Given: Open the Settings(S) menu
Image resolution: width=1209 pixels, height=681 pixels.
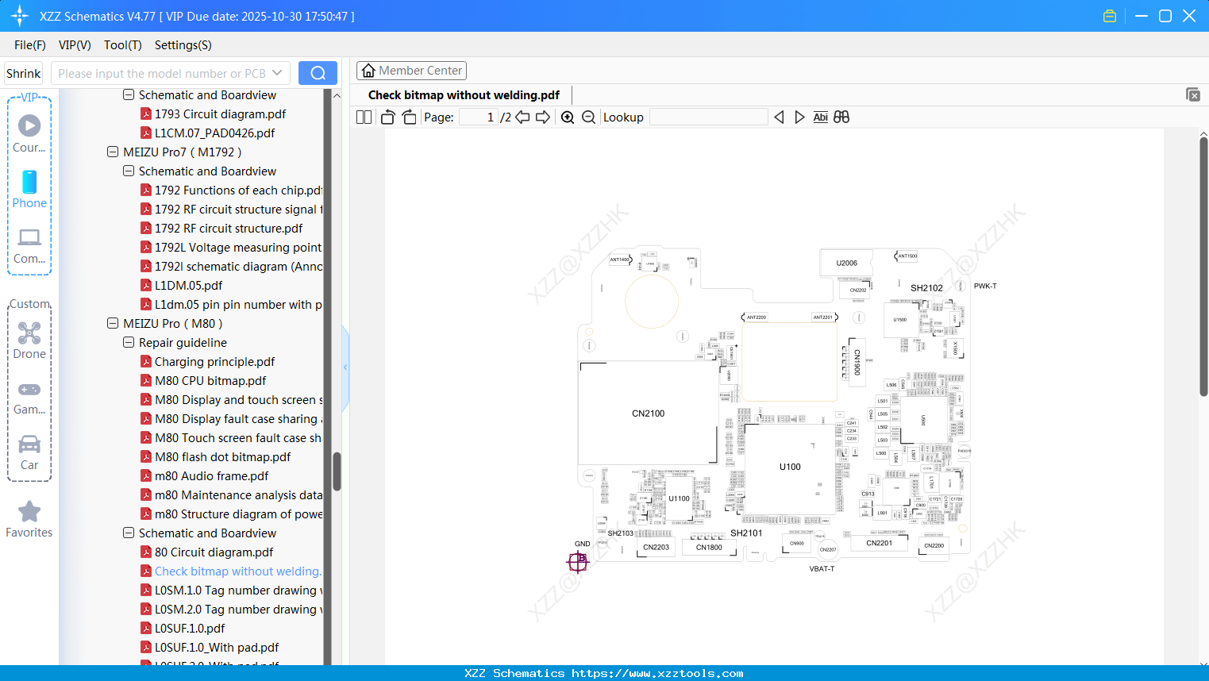Looking at the screenshot, I should [x=183, y=45].
